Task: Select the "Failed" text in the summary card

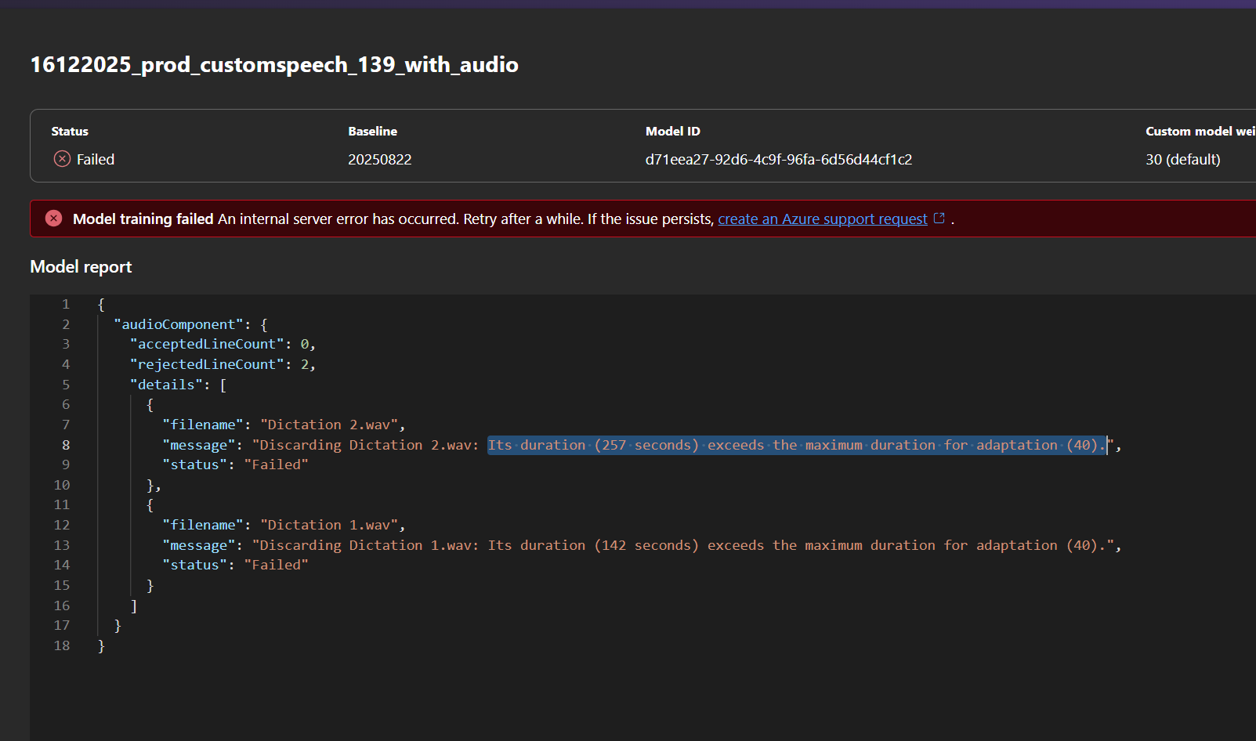Action: [x=96, y=160]
